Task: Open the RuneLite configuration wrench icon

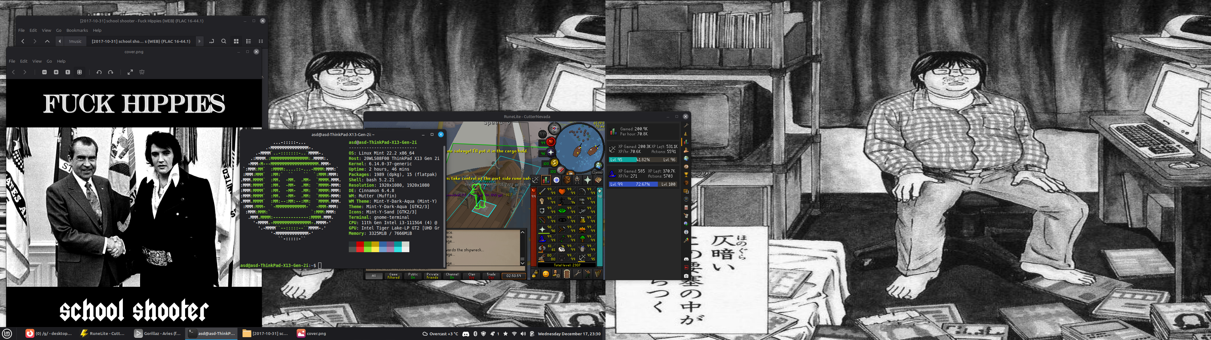Action: (686, 125)
